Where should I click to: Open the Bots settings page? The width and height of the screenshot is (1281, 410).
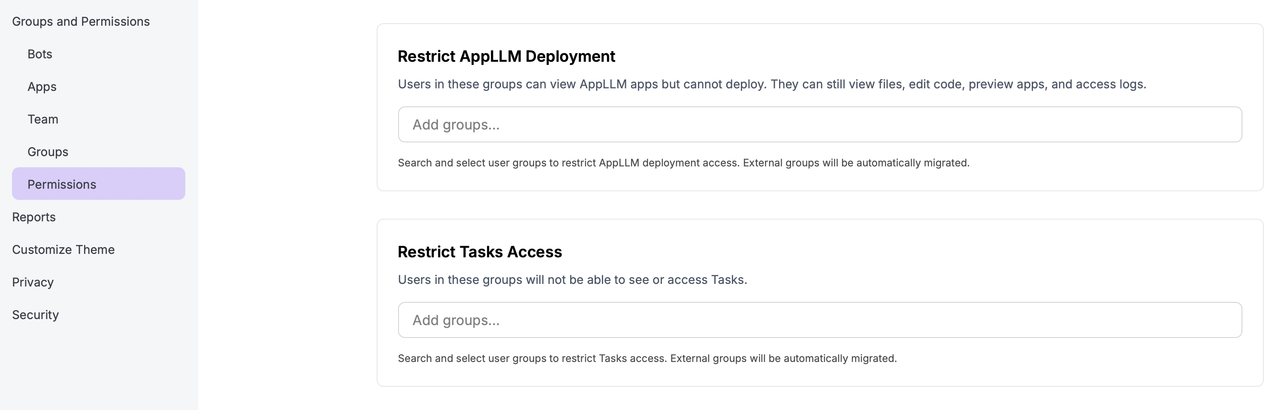coord(40,54)
